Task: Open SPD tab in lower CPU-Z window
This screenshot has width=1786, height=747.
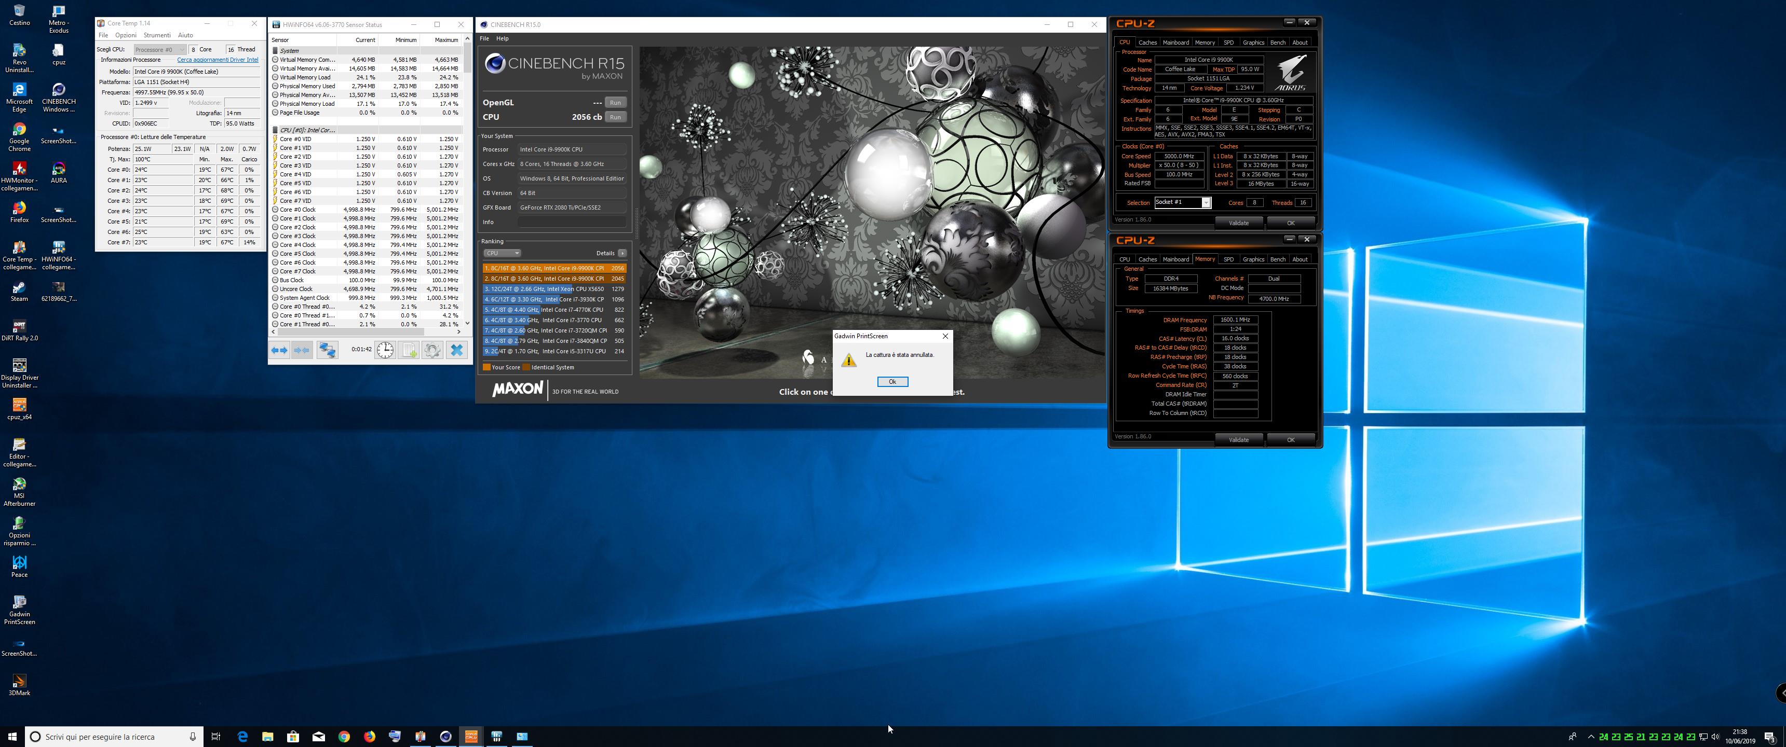Action: (1228, 259)
